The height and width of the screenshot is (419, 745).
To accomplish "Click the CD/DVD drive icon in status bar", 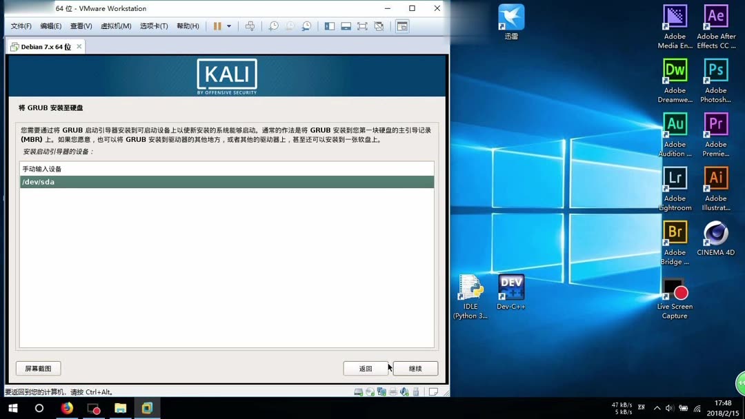I will click(370, 391).
